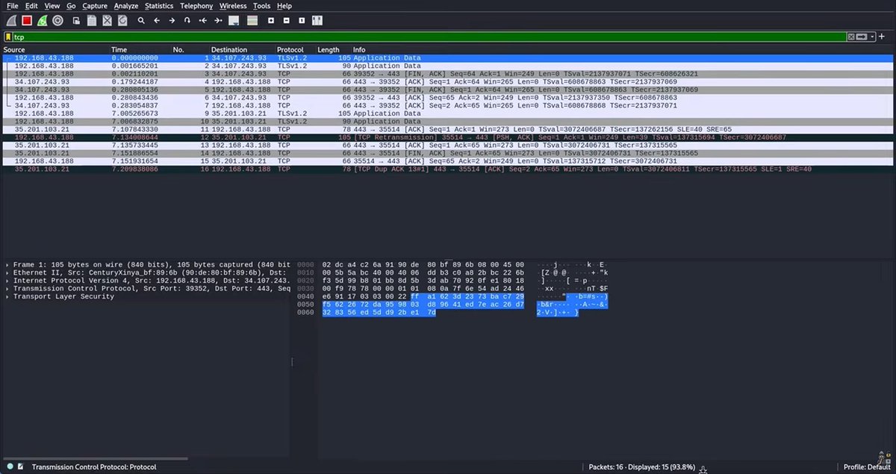Open the Statistics menu
The width and height of the screenshot is (896, 474).
pos(159,5)
